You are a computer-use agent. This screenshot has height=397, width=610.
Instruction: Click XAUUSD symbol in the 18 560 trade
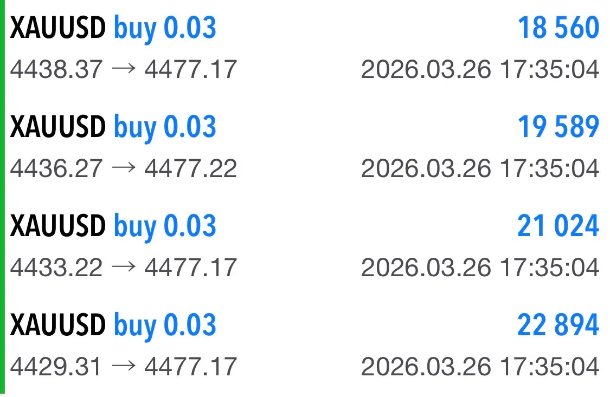pos(58,28)
